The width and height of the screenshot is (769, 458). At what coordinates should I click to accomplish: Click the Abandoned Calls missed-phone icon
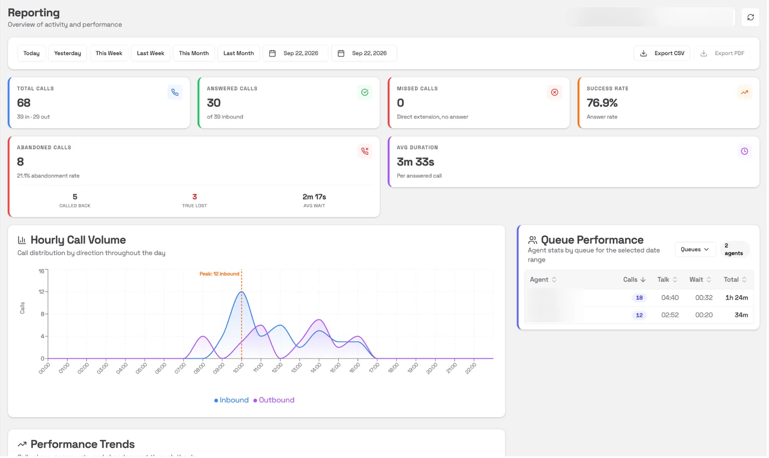click(365, 151)
